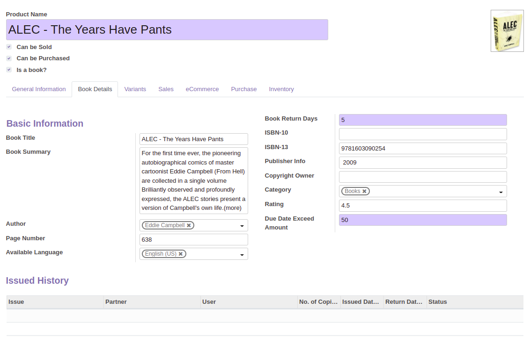Click the ALEC book cover image
This screenshot has width=530, height=337.
[x=507, y=31]
